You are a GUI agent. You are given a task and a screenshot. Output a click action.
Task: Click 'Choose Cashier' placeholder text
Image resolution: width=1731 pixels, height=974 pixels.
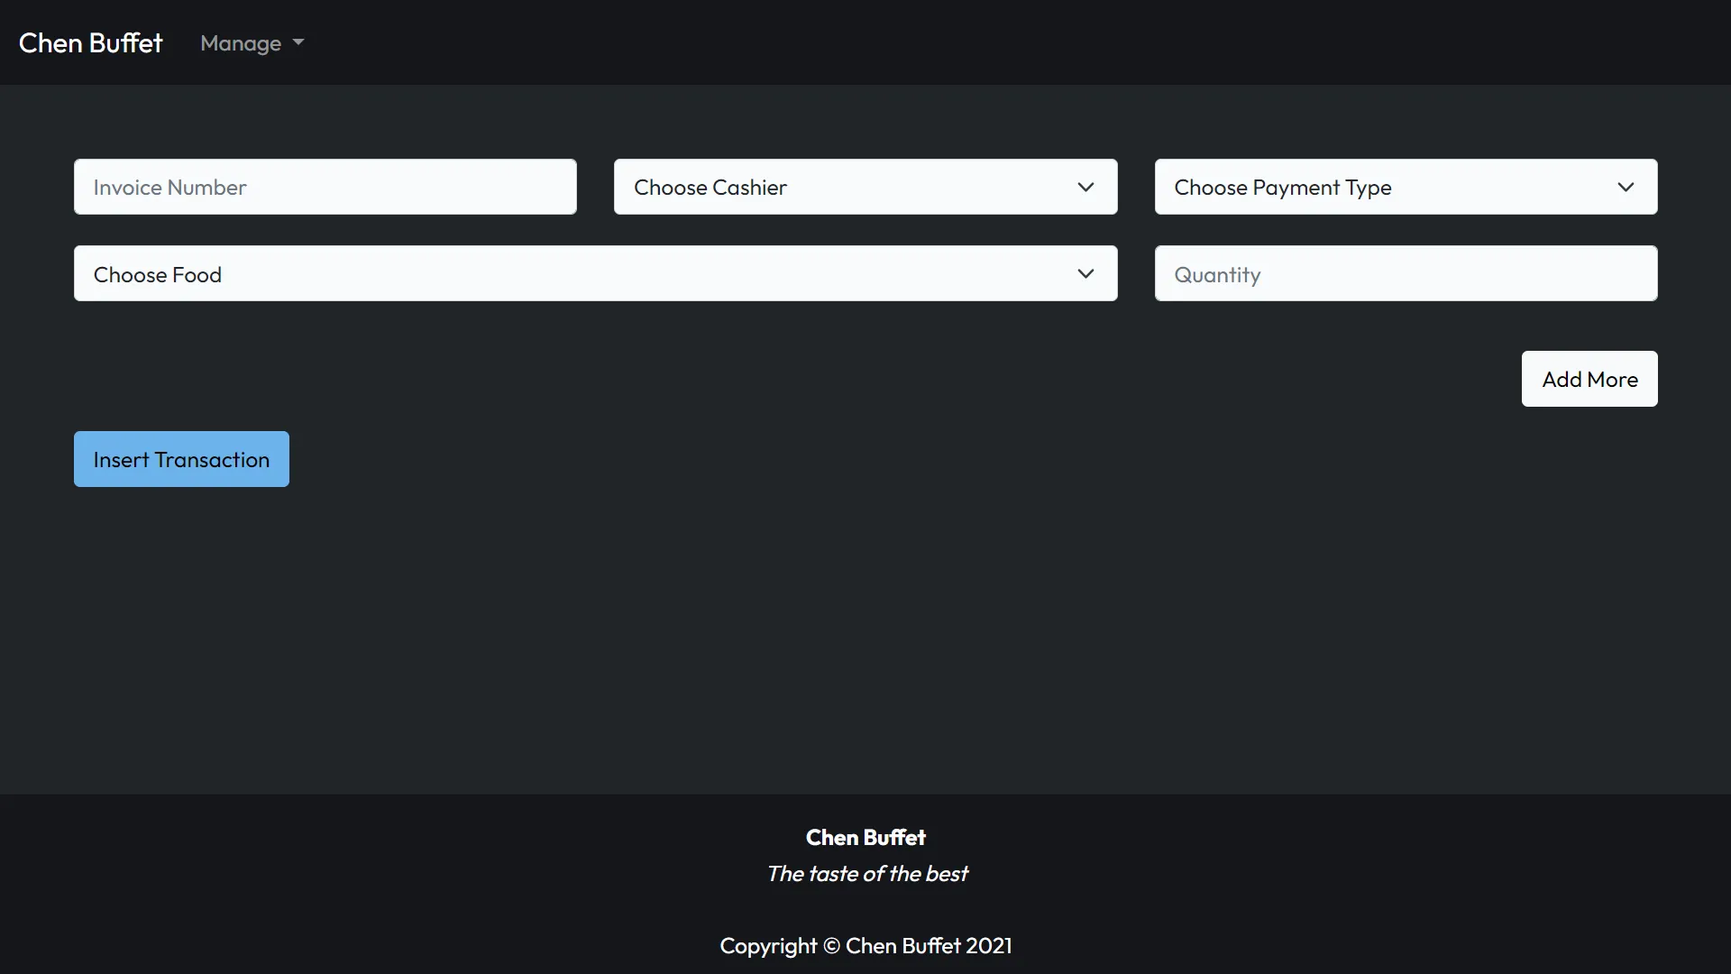click(710, 187)
